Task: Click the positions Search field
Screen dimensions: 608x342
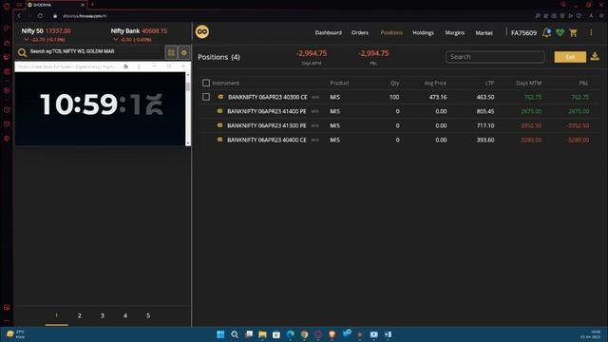Action: click(495, 57)
